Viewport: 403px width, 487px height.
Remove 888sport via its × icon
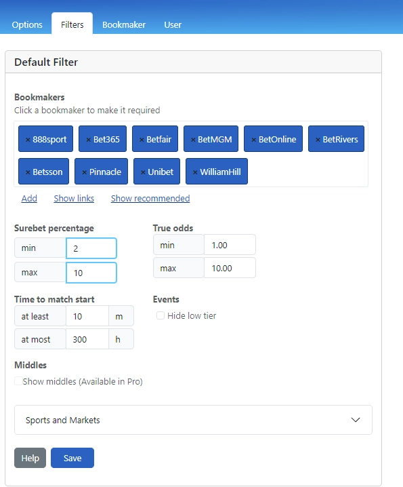28,140
